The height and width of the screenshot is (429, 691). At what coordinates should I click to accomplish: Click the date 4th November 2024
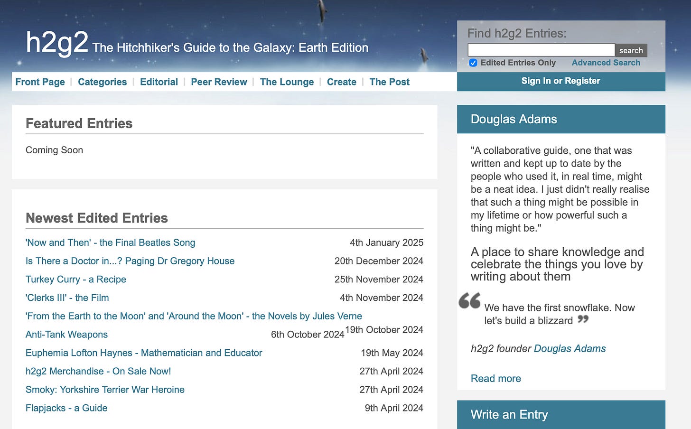[382, 298]
